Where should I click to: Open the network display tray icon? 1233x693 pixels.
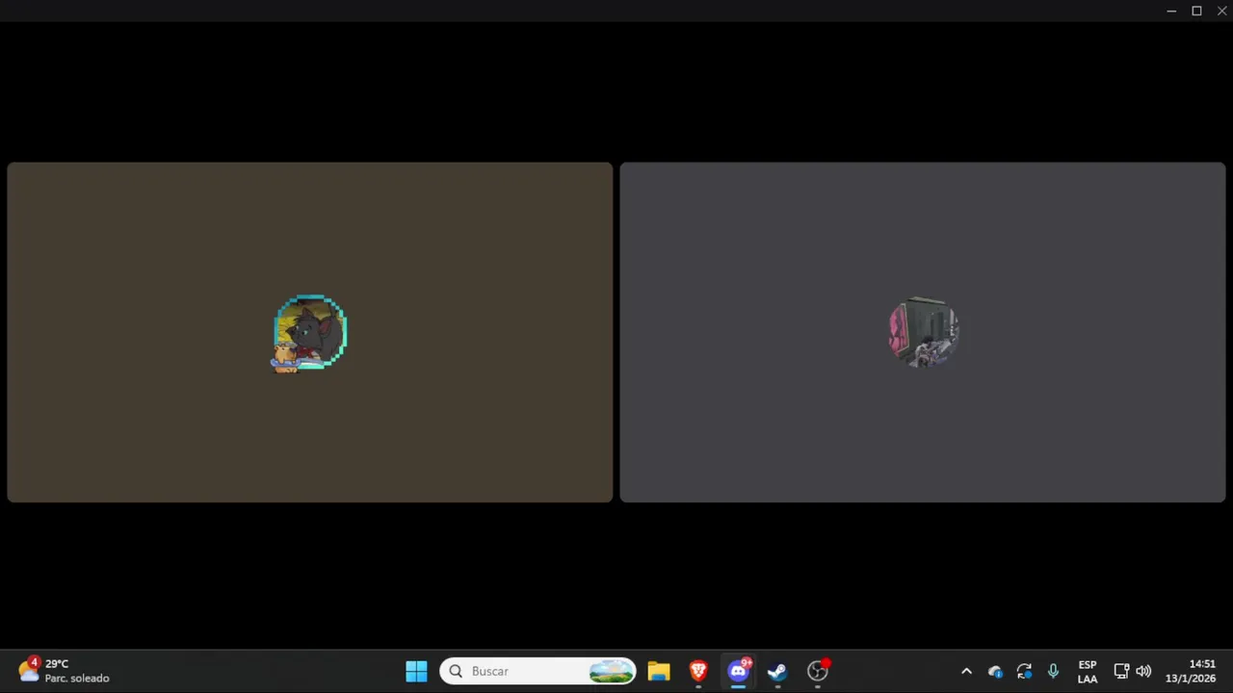[x=1121, y=671]
